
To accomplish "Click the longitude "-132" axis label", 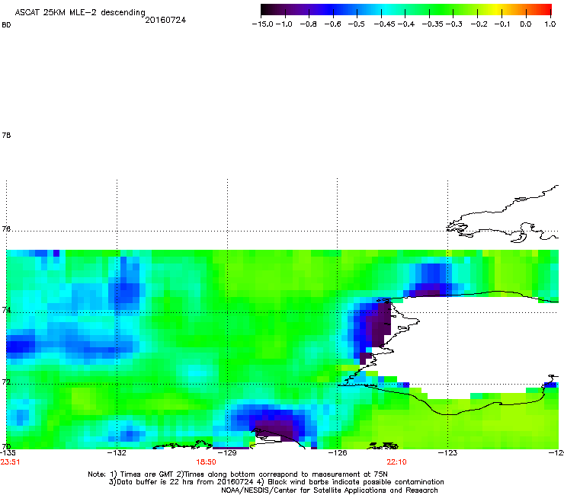I will 117,452.
